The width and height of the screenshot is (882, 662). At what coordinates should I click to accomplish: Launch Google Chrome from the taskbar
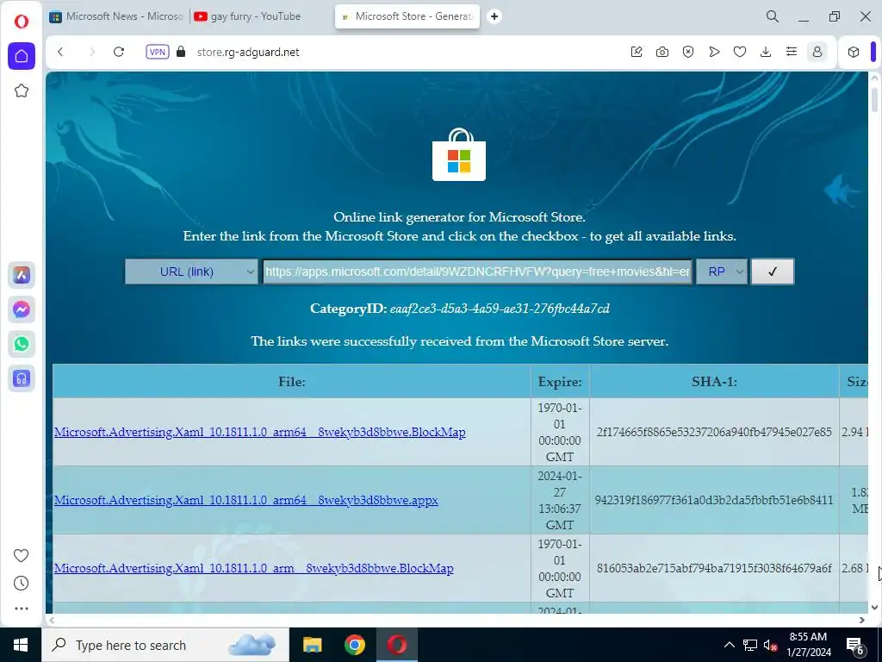tap(354, 645)
